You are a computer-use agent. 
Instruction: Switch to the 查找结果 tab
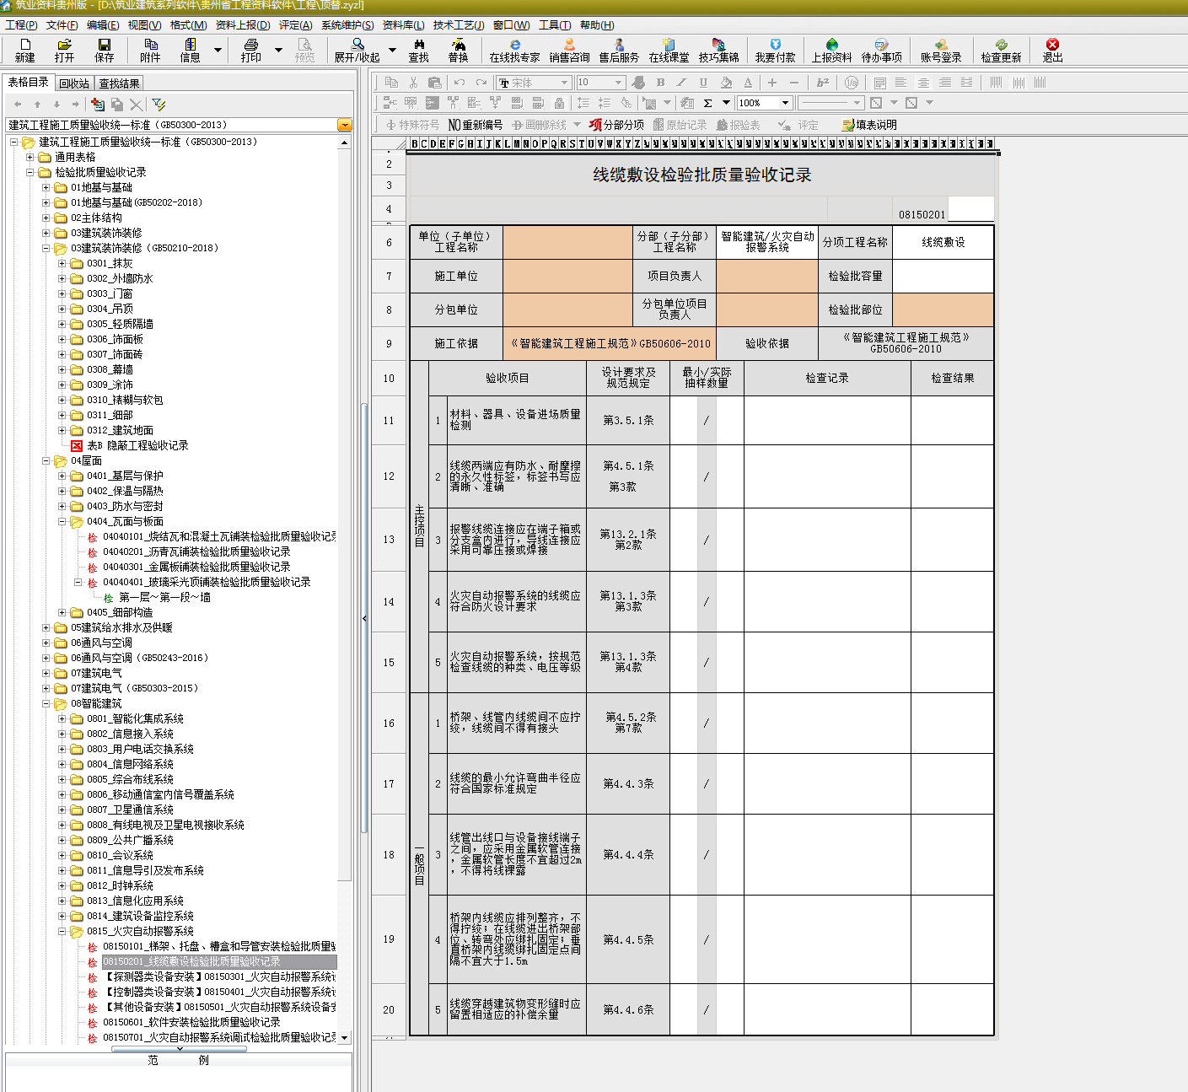pos(119,83)
